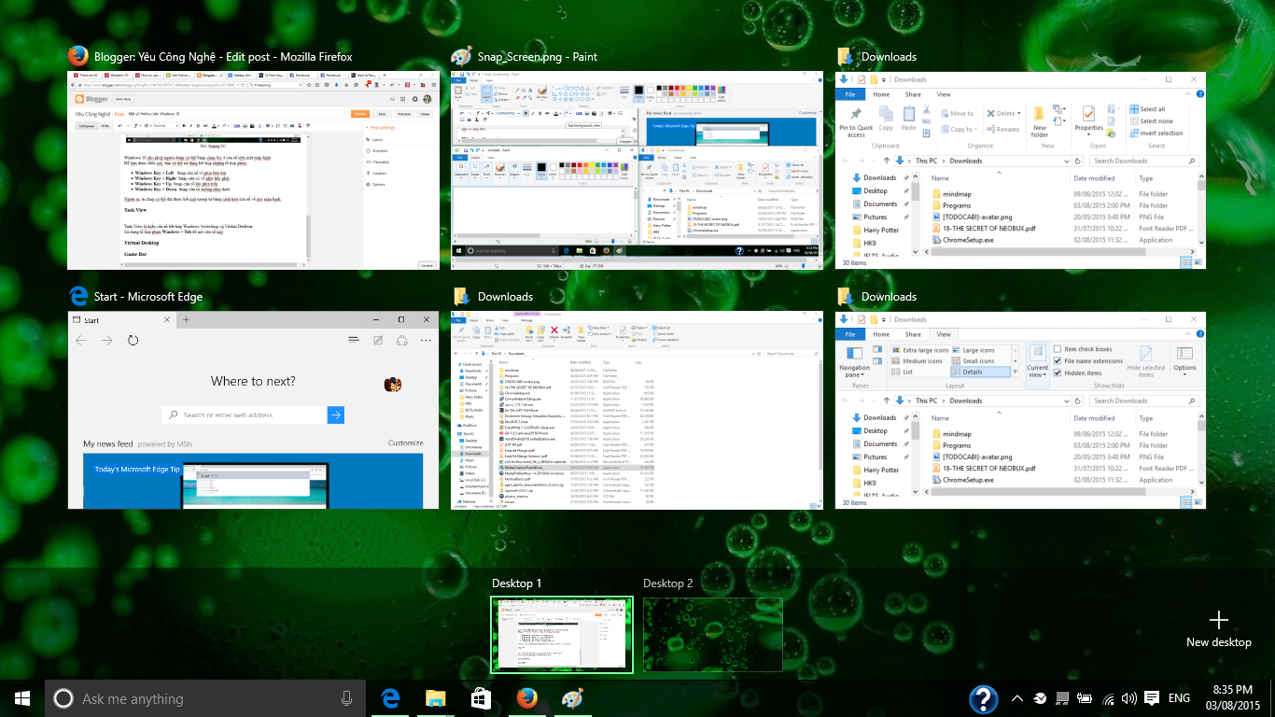Viewport: 1275px width, 717px height.
Task: Show hidden icons chevron in the system tray
Action: [x=1016, y=698]
